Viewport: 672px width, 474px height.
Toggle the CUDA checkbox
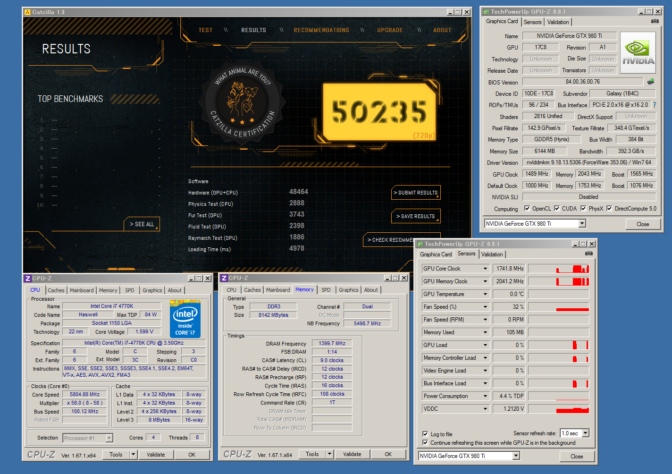coord(557,208)
